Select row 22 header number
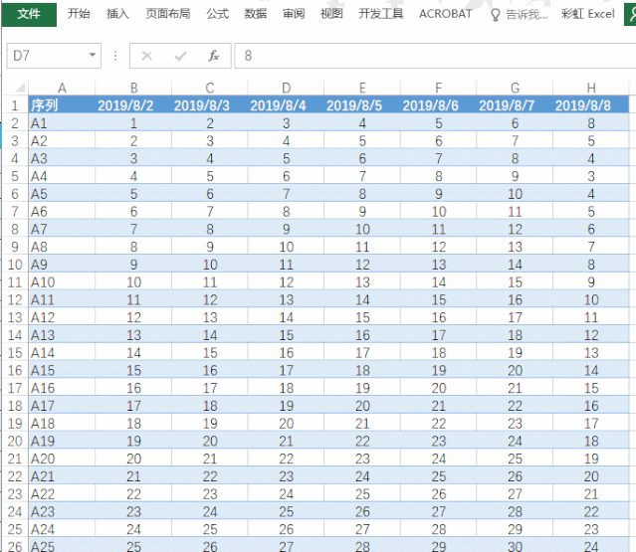The width and height of the screenshot is (636, 552). pos(15,476)
